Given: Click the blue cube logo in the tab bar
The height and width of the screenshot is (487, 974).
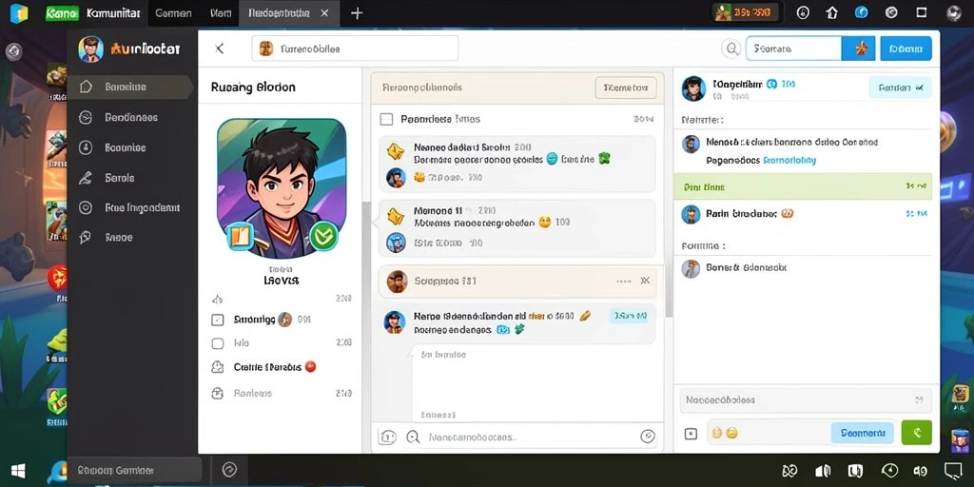Looking at the screenshot, I should point(19,13).
